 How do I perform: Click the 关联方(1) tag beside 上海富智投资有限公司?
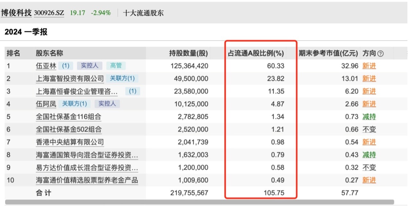click(x=122, y=78)
